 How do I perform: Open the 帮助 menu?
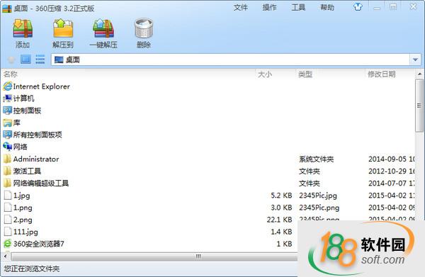[327, 7]
